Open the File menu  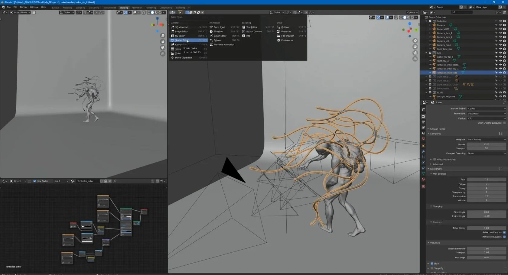pos(9,7)
